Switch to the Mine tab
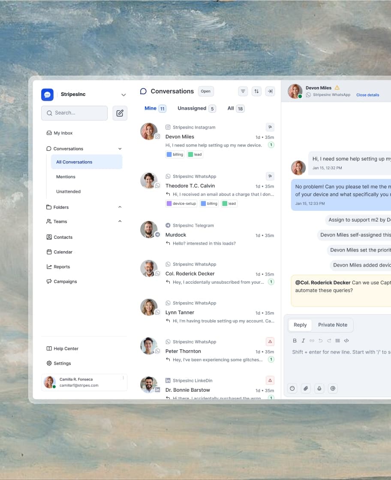Viewport: 391px width, 480px height. 155,108
